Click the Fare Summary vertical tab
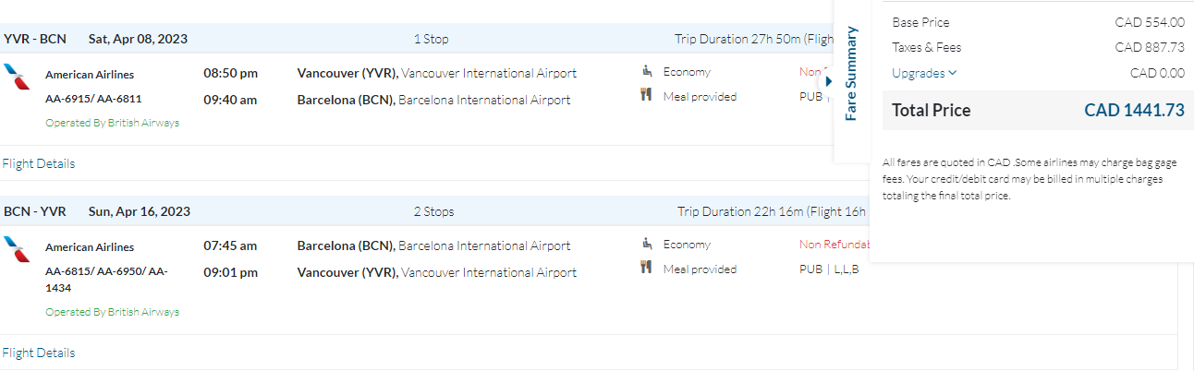The width and height of the screenshot is (1194, 371). click(x=851, y=74)
